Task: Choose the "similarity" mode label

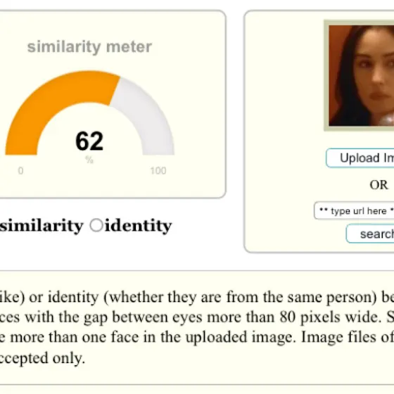Action: pos(42,225)
